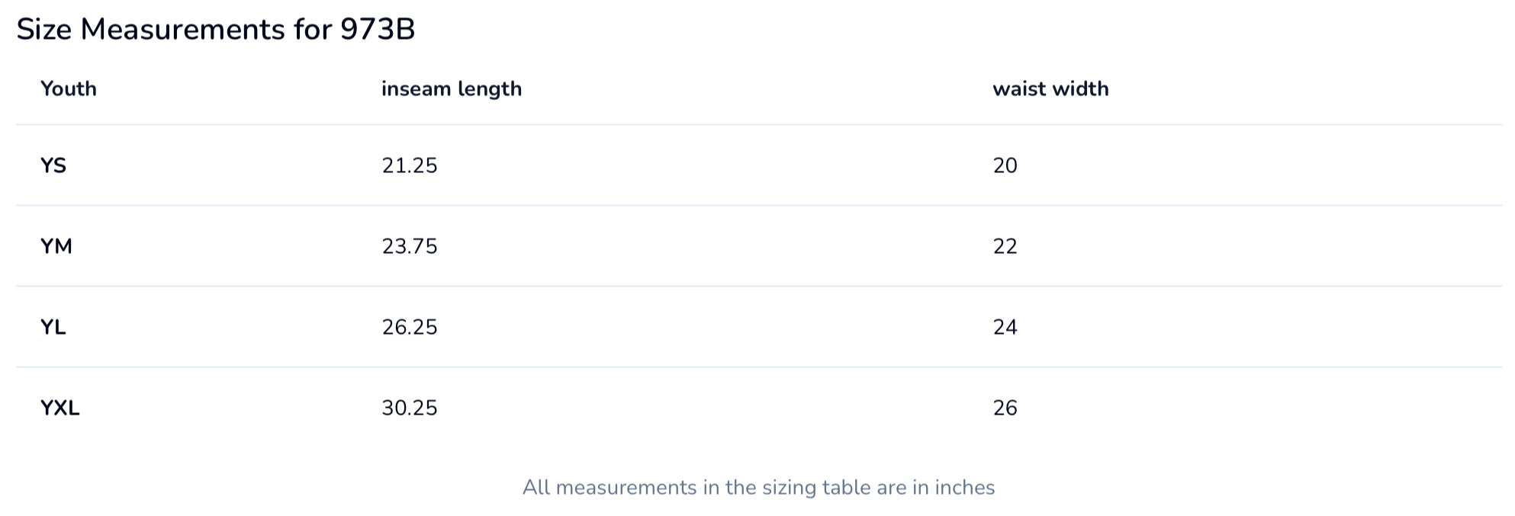Viewport: 1515px width, 516px height.
Task: Click the measurements-in-inches footnote
Action: coord(758,488)
